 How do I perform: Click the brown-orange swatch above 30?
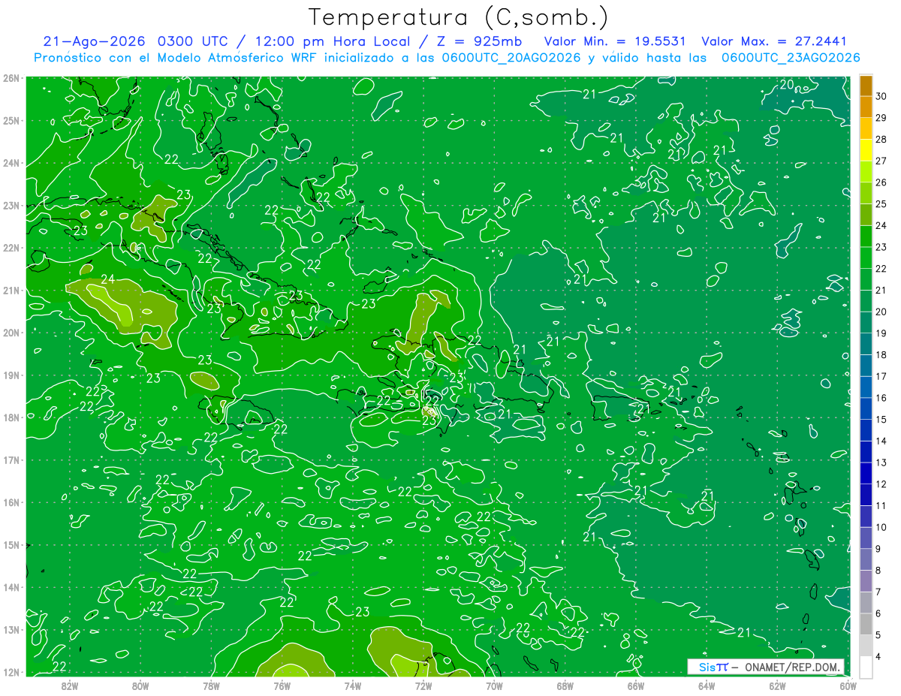866,86
